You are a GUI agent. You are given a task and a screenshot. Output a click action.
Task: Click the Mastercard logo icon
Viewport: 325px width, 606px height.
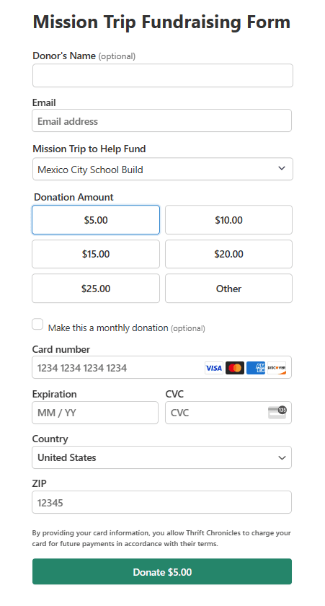(235, 367)
